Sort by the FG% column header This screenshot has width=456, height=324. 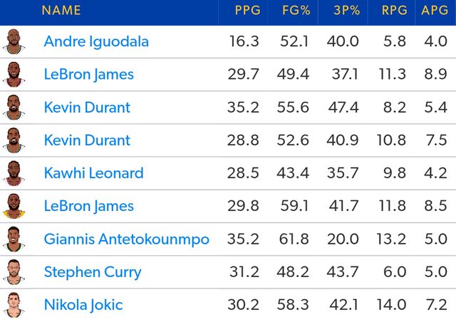point(294,11)
